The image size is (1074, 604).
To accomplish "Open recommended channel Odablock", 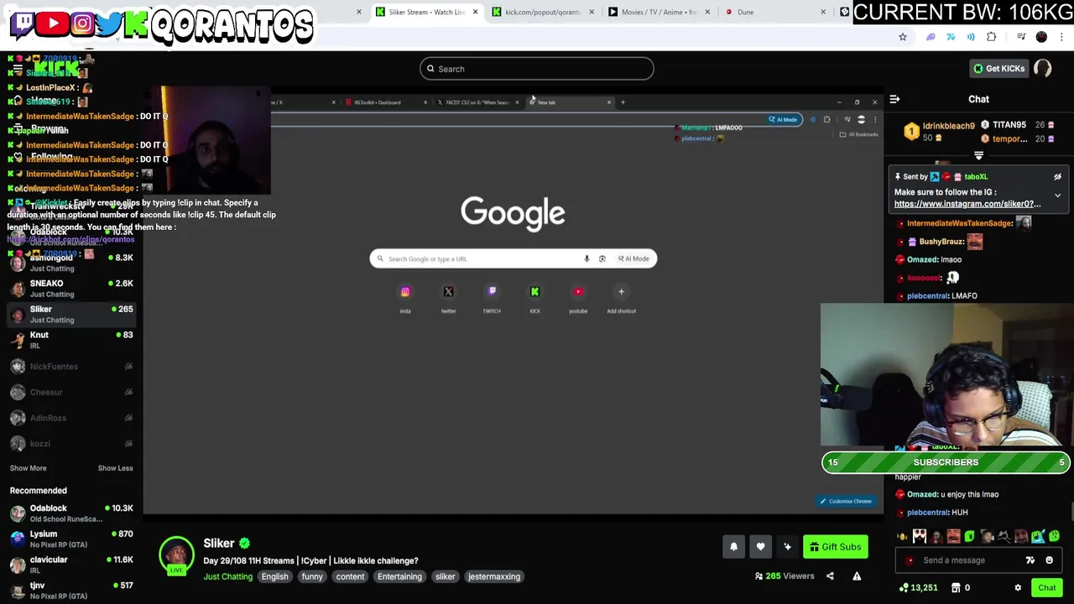I will 71,513.
